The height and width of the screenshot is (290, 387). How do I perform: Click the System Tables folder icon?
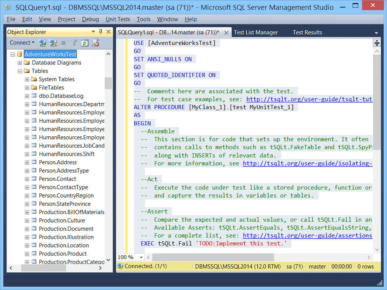(34, 79)
